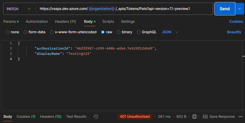The height and width of the screenshot is (123, 245).
Task: Open the response history clock icon
Action: click(96, 117)
